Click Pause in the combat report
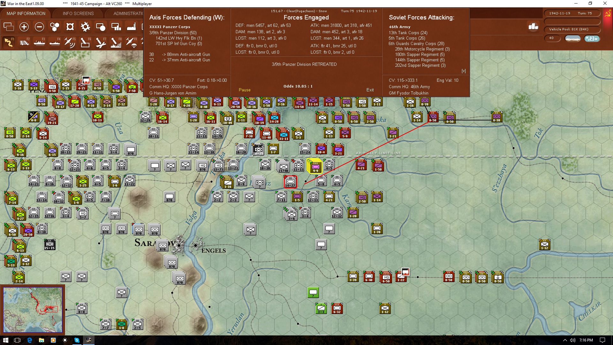The height and width of the screenshot is (345, 613). [x=245, y=90]
